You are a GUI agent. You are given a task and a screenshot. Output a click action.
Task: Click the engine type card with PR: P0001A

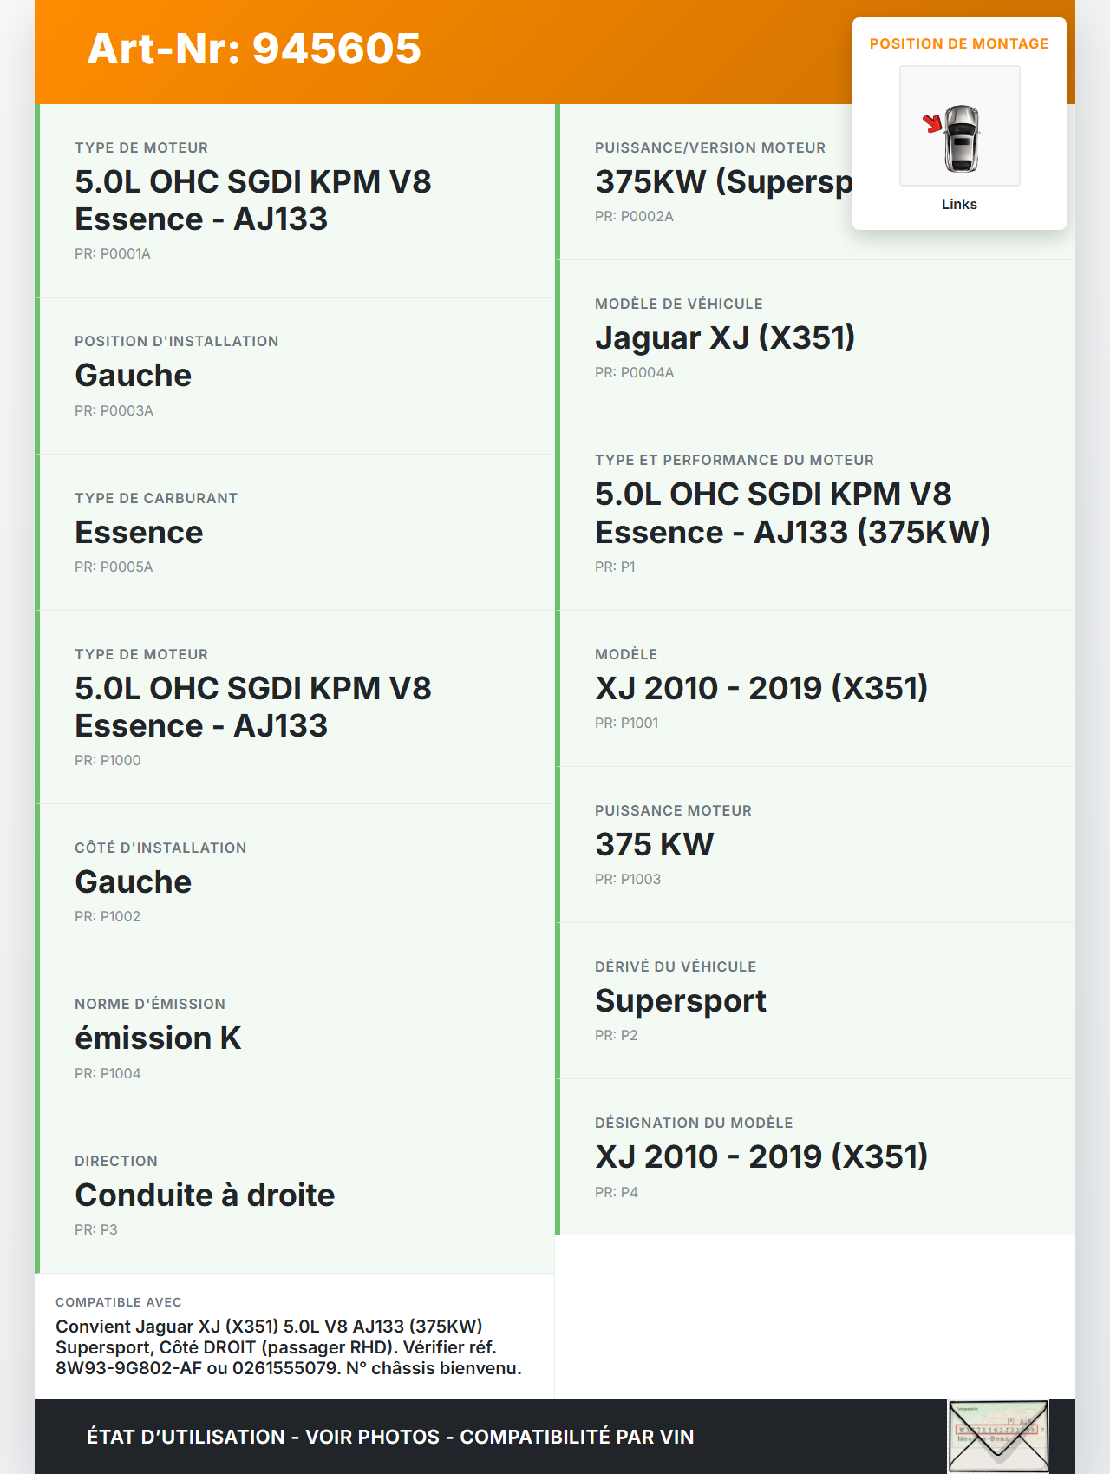[x=295, y=200]
